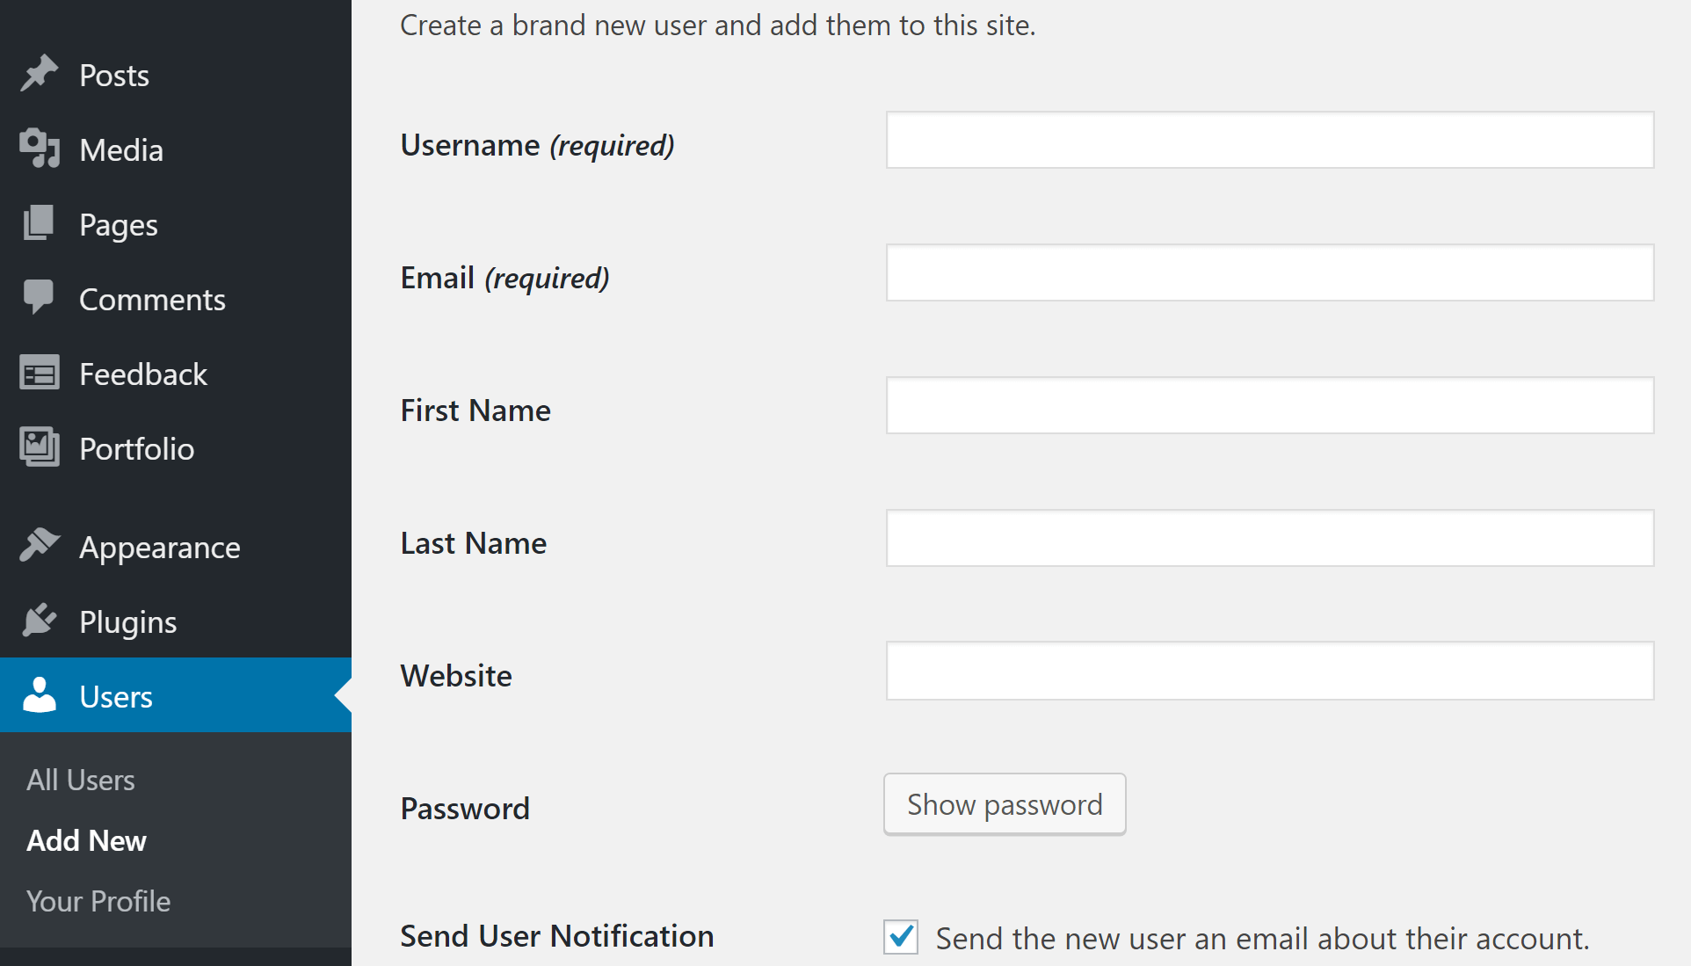Click the Show password button
The width and height of the screenshot is (1691, 966).
(x=1005, y=803)
